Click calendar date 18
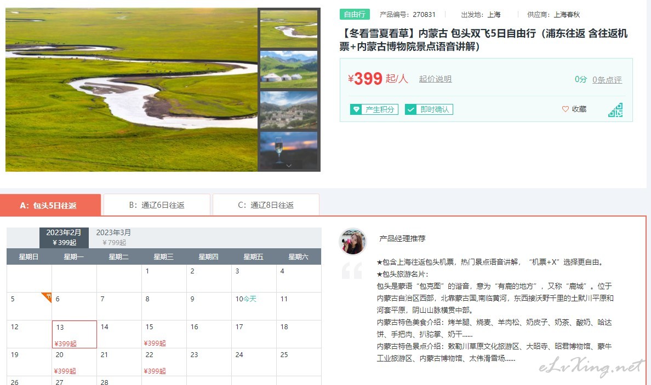The image size is (651, 385). tap(299, 335)
